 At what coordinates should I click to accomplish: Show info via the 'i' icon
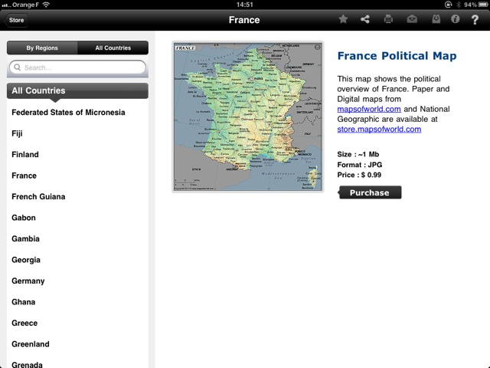pyautogui.click(x=455, y=19)
